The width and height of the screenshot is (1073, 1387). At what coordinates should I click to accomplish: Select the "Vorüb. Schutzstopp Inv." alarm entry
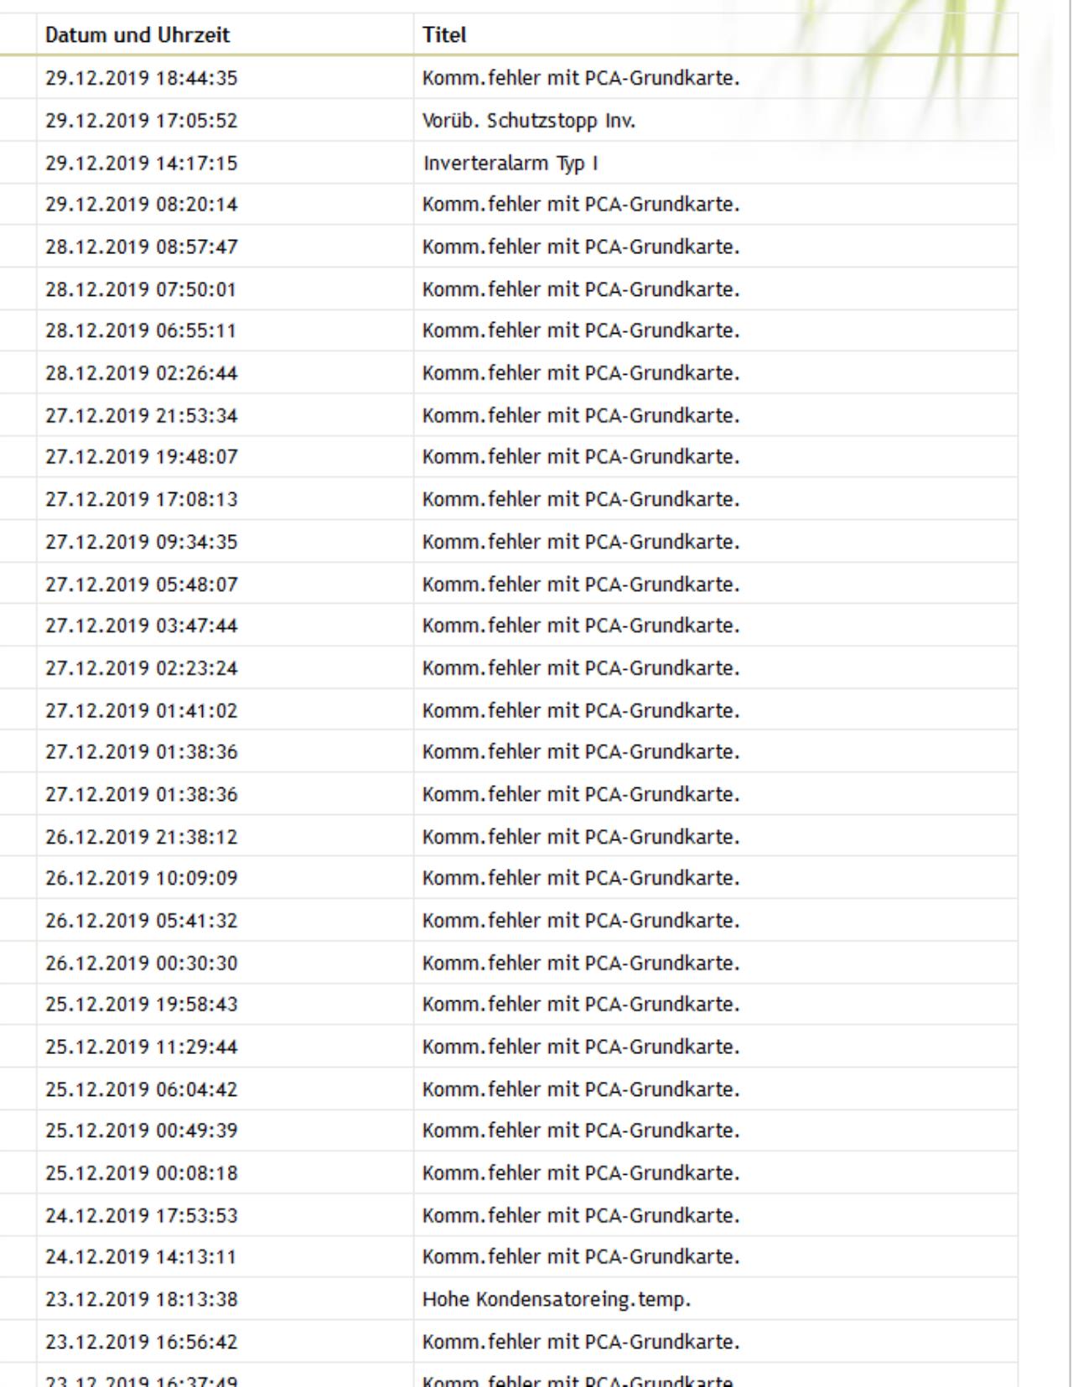(529, 121)
